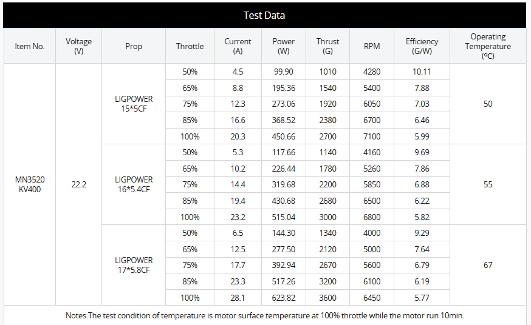Click the Voltage (V) column header
Image resolution: width=531 pixels, height=325 pixels.
79,46
